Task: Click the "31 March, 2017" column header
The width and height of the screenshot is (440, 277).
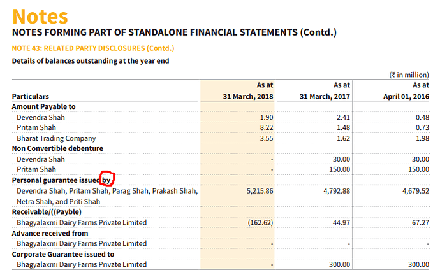Action: 325,96
